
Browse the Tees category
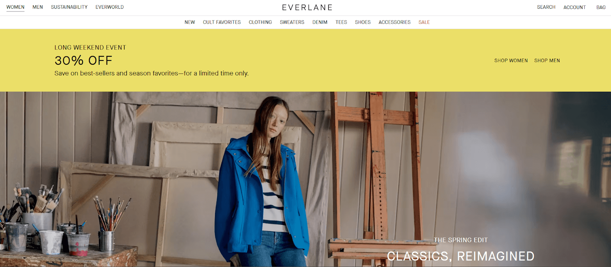pos(341,22)
